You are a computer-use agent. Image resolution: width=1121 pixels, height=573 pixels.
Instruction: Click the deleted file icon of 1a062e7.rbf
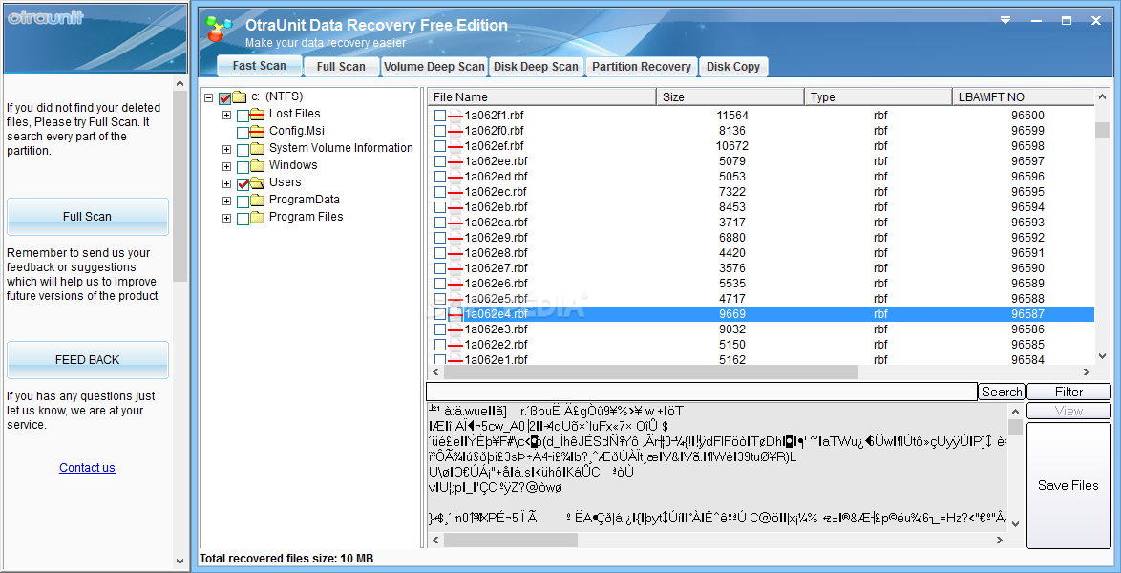click(455, 268)
